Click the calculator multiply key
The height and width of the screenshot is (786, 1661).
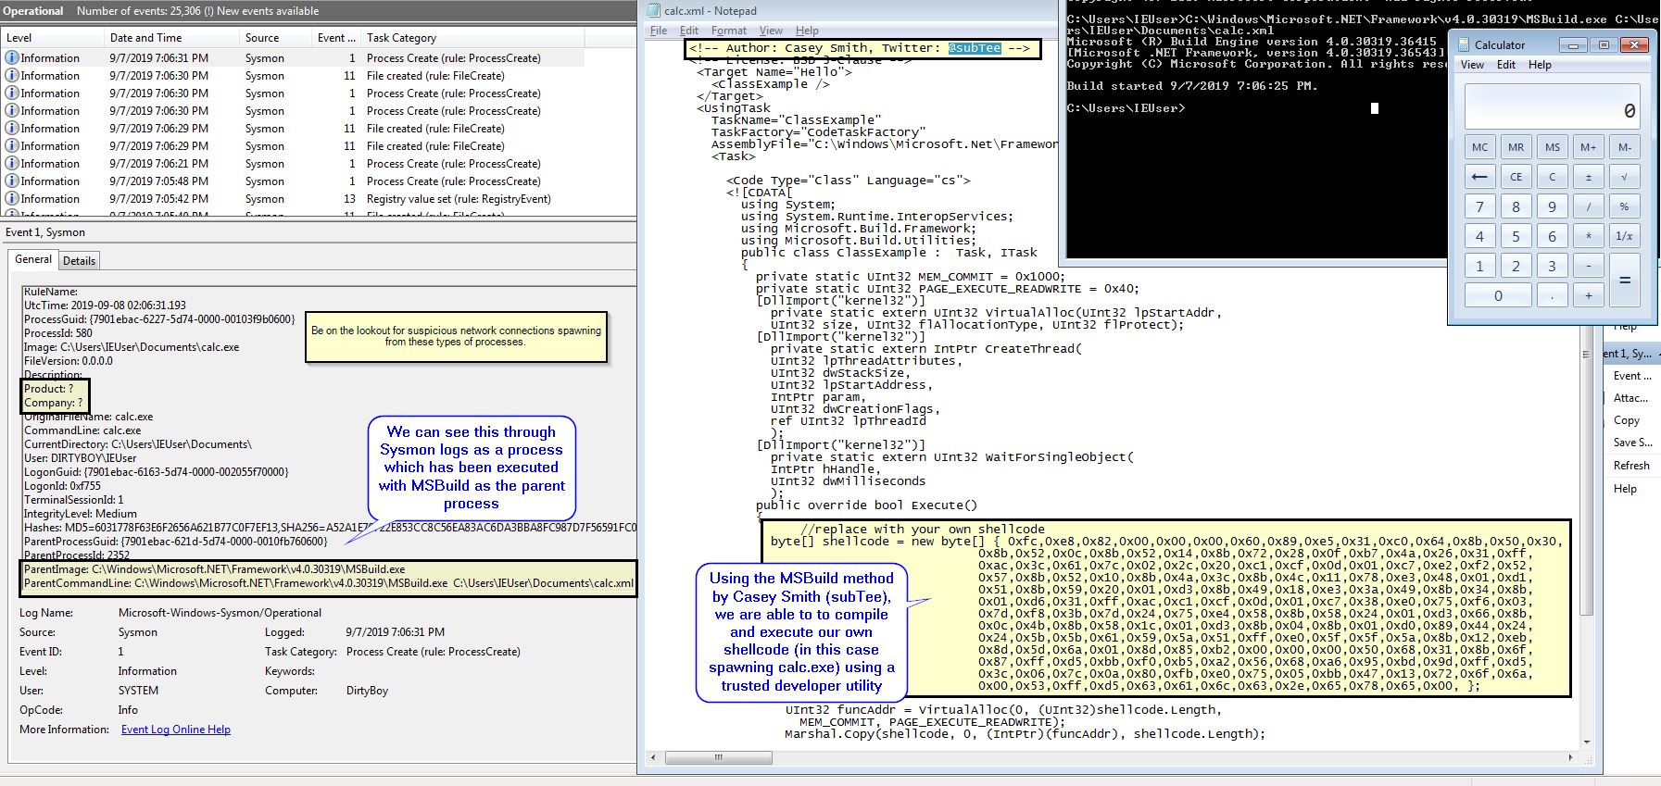pyautogui.click(x=1588, y=236)
